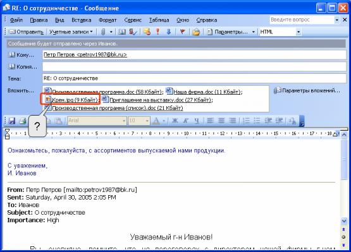351x252 pixels.
Task: Flag the message with red flag icon
Action: pos(182,32)
